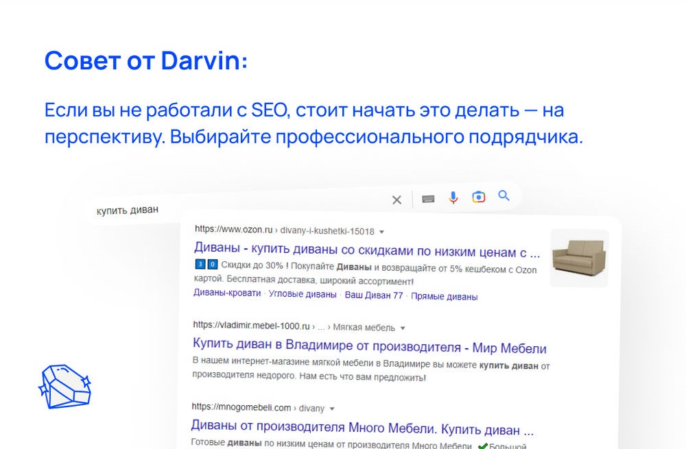The height and width of the screenshot is (449, 686).
Task: Follow the 'Прямые диваны' sitelink
Action: click(x=444, y=296)
